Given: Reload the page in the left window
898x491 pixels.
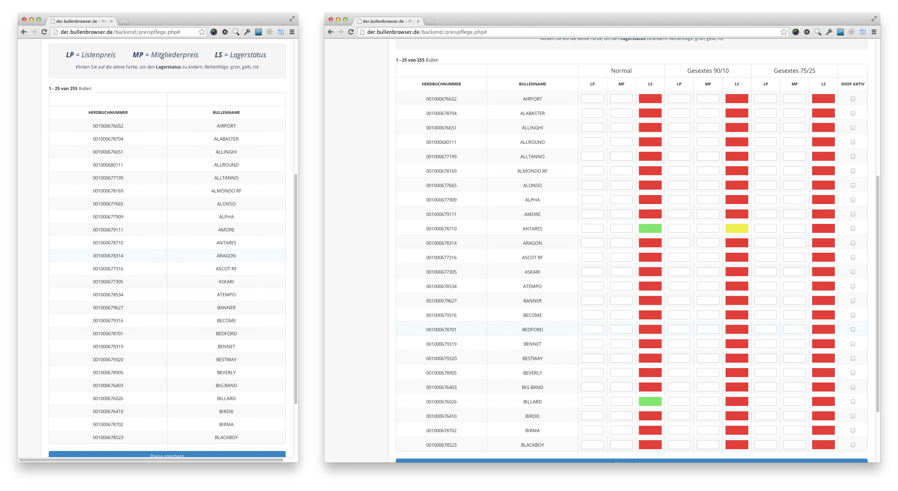Looking at the screenshot, I should tap(44, 32).
